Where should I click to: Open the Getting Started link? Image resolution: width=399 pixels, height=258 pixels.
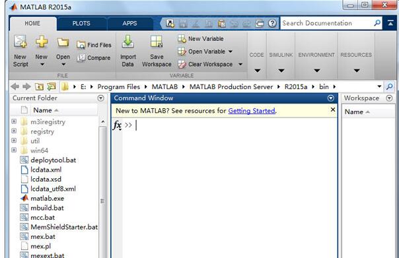click(x=252, y=111)
